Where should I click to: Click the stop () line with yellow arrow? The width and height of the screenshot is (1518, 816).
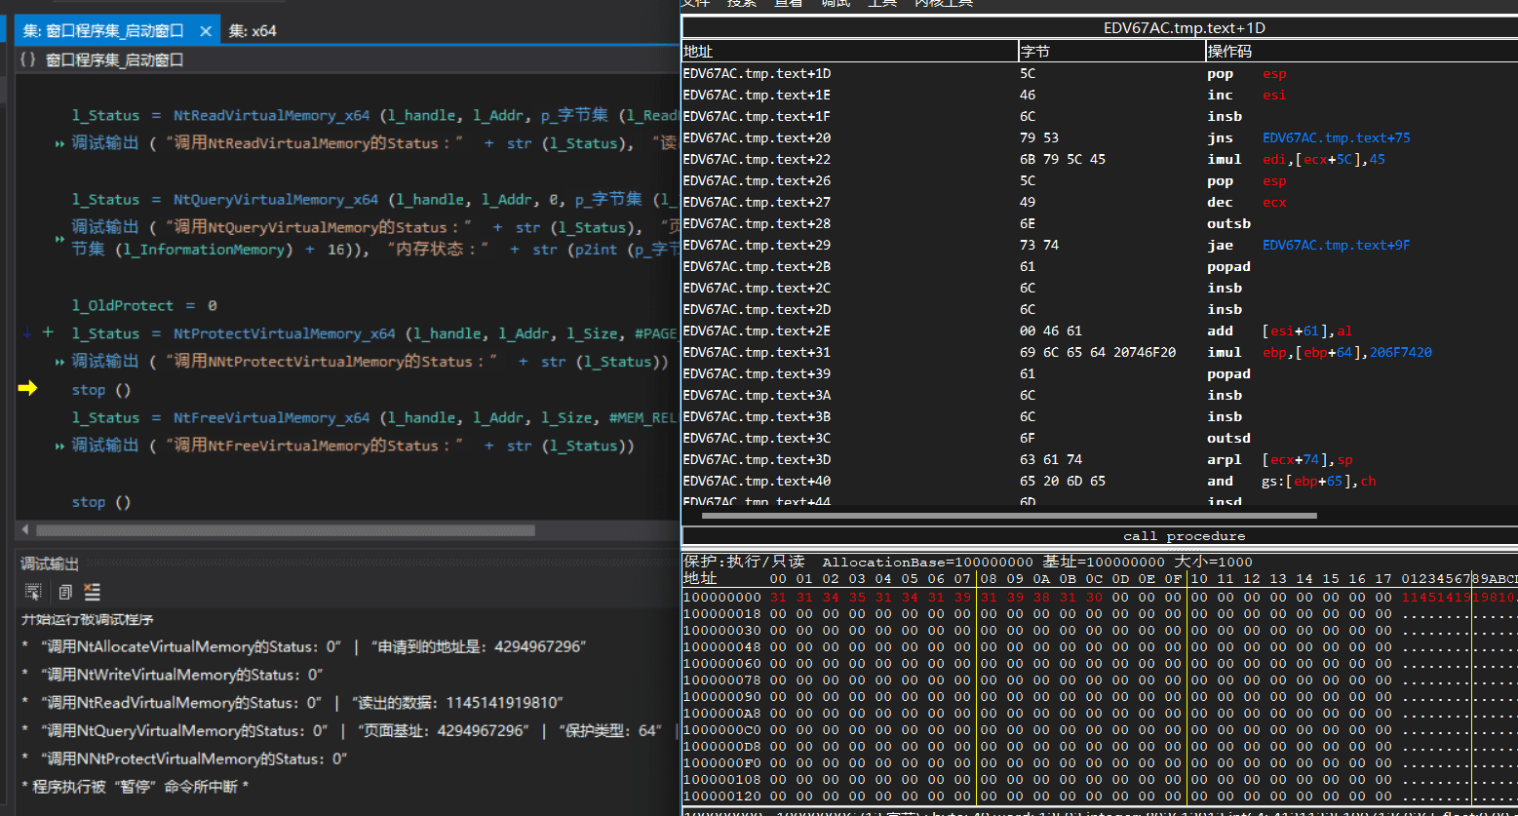(x=100, y=390)
